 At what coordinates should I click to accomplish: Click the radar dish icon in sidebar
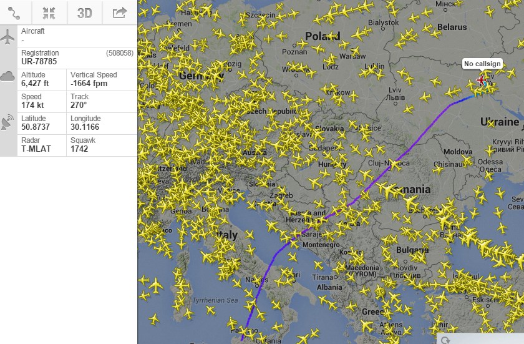(8, 122)
